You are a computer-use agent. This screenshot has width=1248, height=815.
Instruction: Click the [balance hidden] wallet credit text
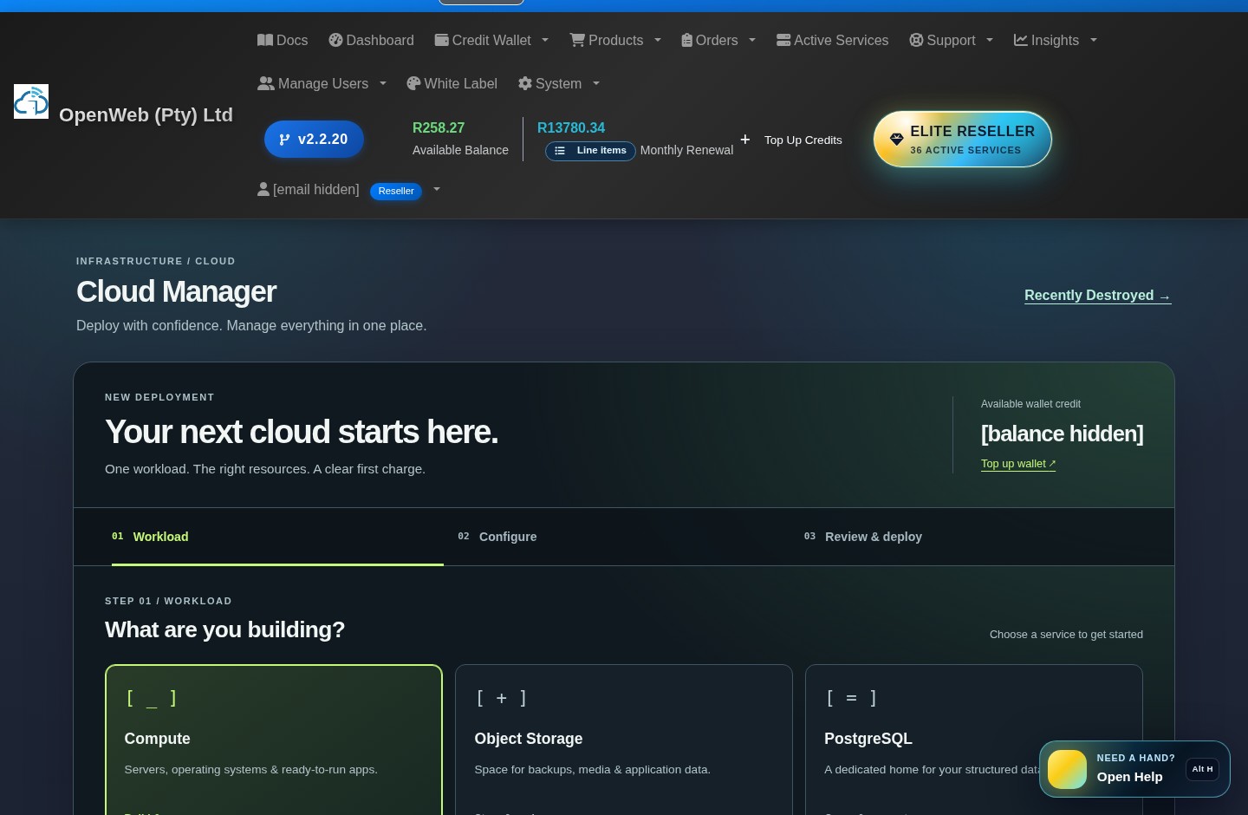[x=1062, y=434]
